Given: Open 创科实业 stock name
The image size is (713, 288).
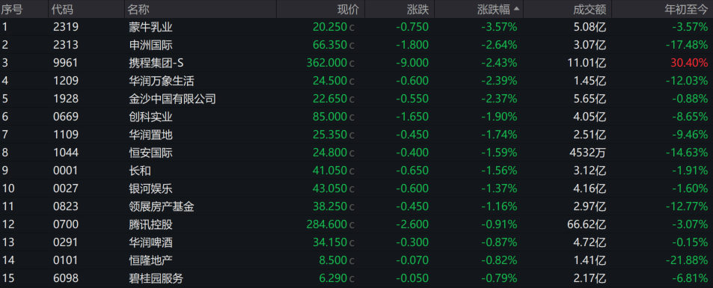Looking at the screenshot, I should (150, 117).
